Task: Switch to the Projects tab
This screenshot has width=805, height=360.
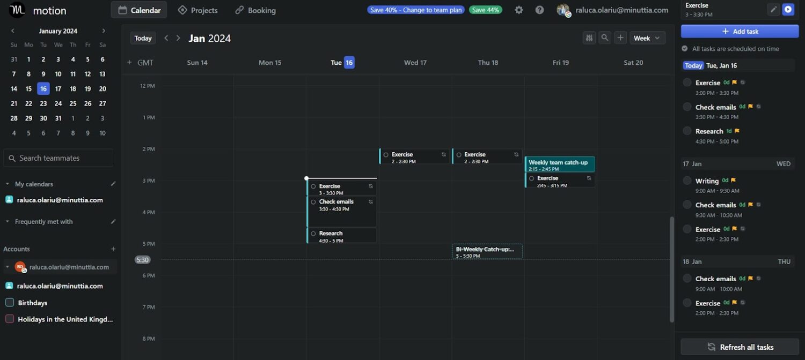Action: click(197, 10)
